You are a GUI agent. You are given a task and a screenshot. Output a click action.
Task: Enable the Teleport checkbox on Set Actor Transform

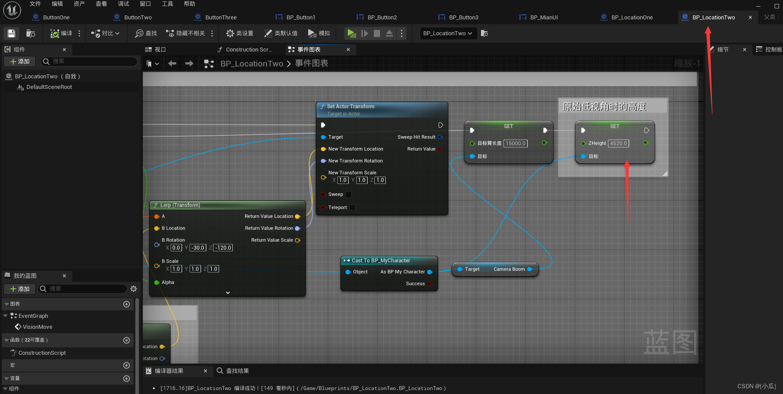tap(352, 208)
